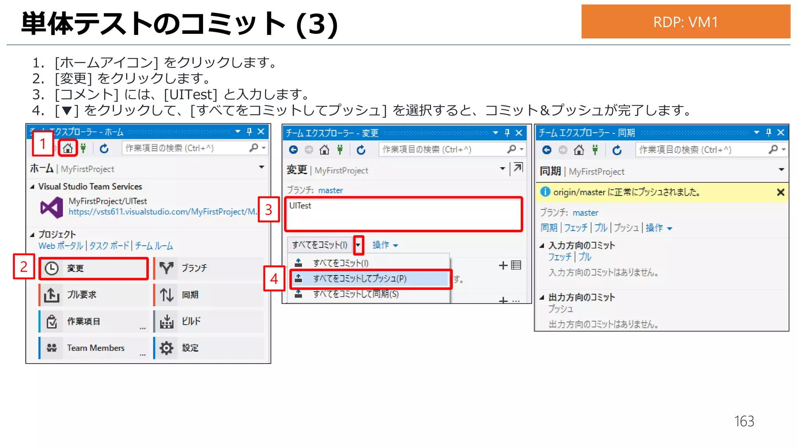Open the 操作 dropdown in Changes panel

pos(385,245)
